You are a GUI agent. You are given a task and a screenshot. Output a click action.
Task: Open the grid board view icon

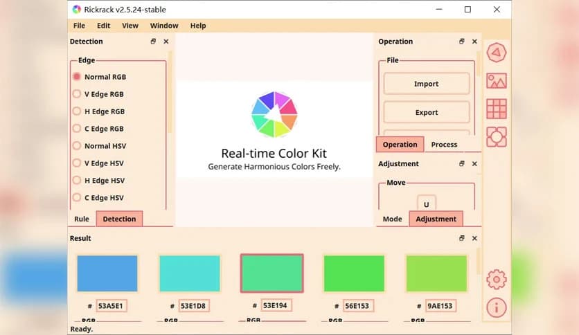tap(496, 109)
